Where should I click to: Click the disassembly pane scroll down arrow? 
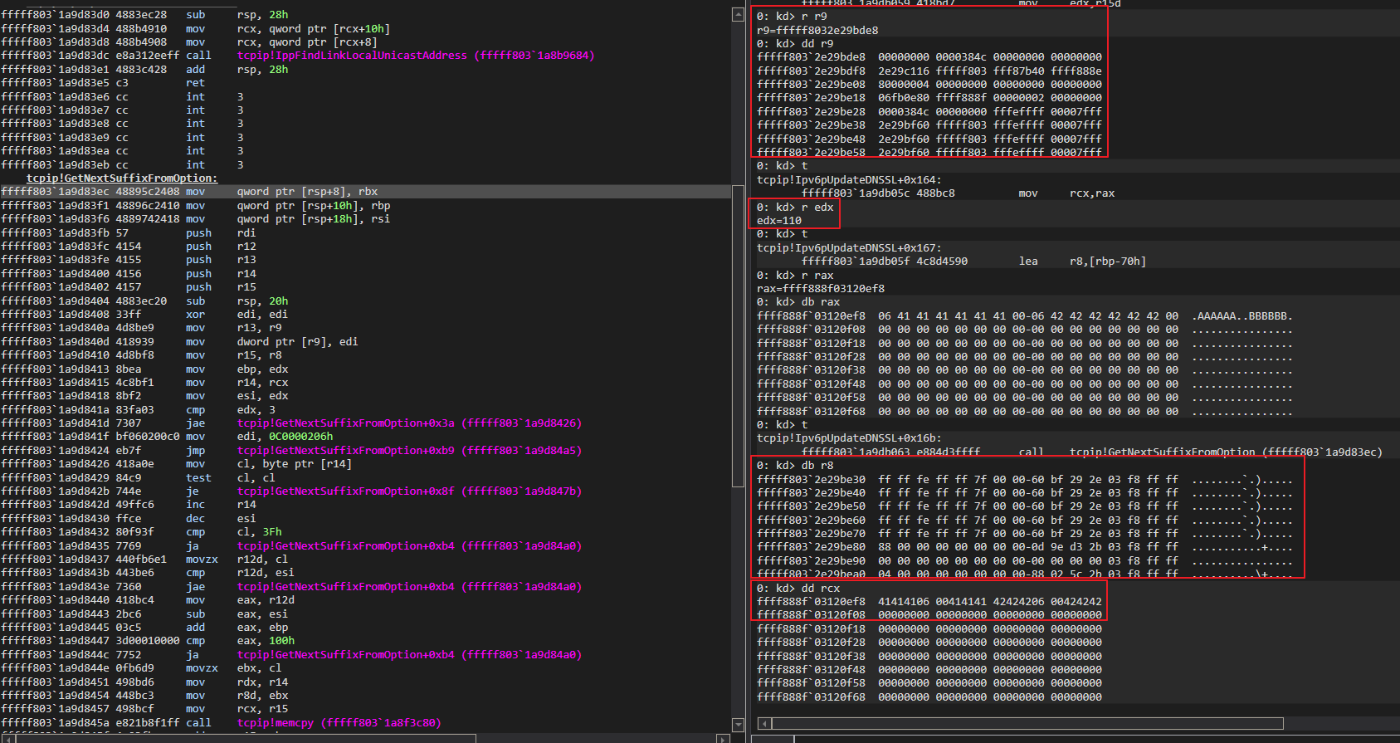[738, 725]
